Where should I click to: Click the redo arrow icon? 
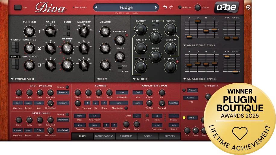[x=171, y=7]
